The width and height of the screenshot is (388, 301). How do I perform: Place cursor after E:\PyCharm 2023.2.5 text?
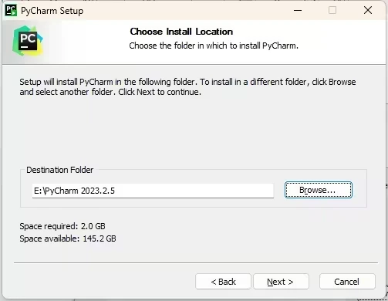(x=116, y=191)
